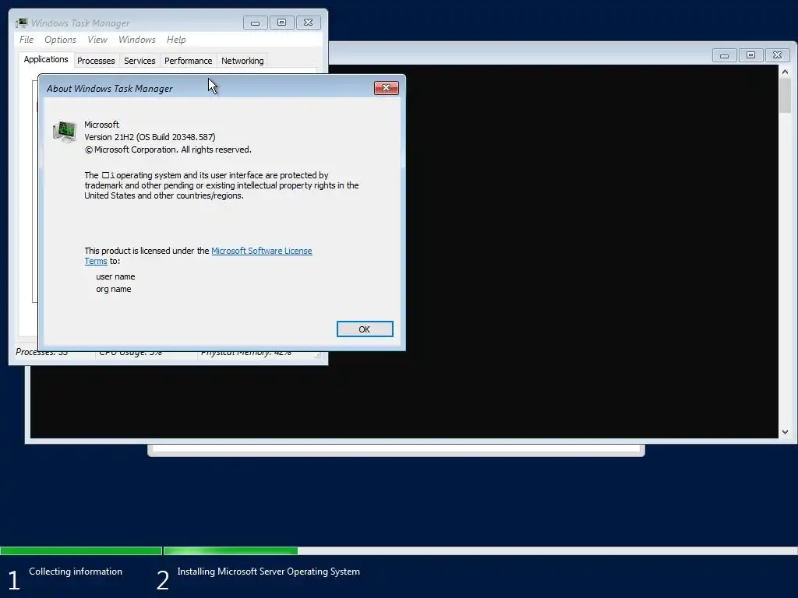Open the File menu in Task Manager

26,40
